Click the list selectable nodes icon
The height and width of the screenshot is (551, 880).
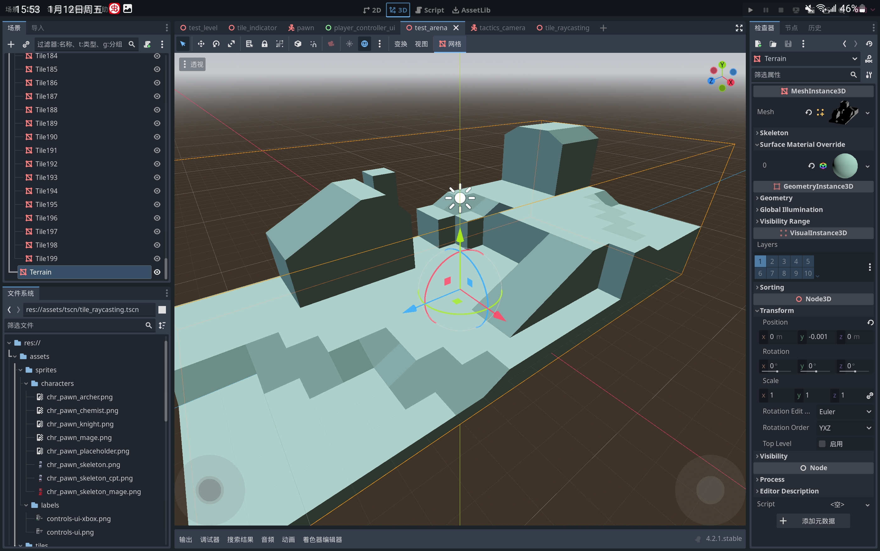point(250,44)
